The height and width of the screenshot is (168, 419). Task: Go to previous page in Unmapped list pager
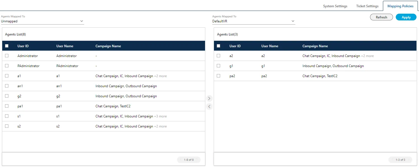point(181,160)
